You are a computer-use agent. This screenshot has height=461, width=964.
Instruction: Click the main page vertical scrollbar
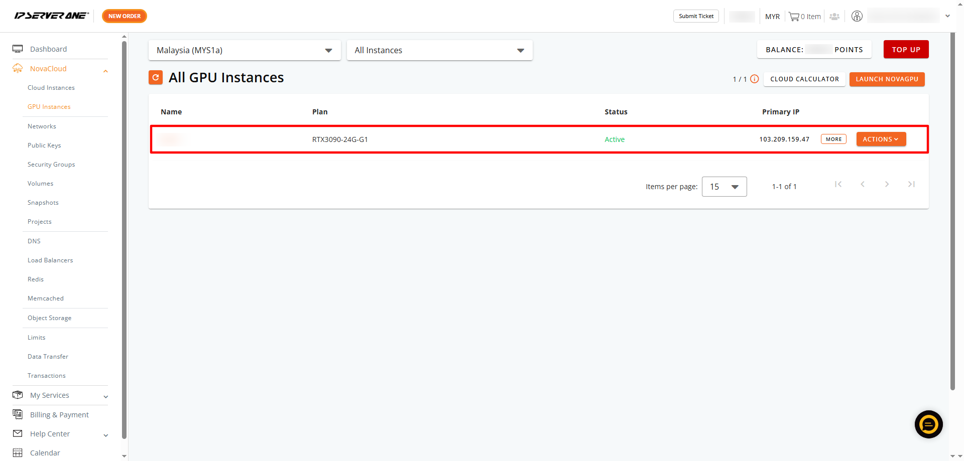(x=952, y=211)
